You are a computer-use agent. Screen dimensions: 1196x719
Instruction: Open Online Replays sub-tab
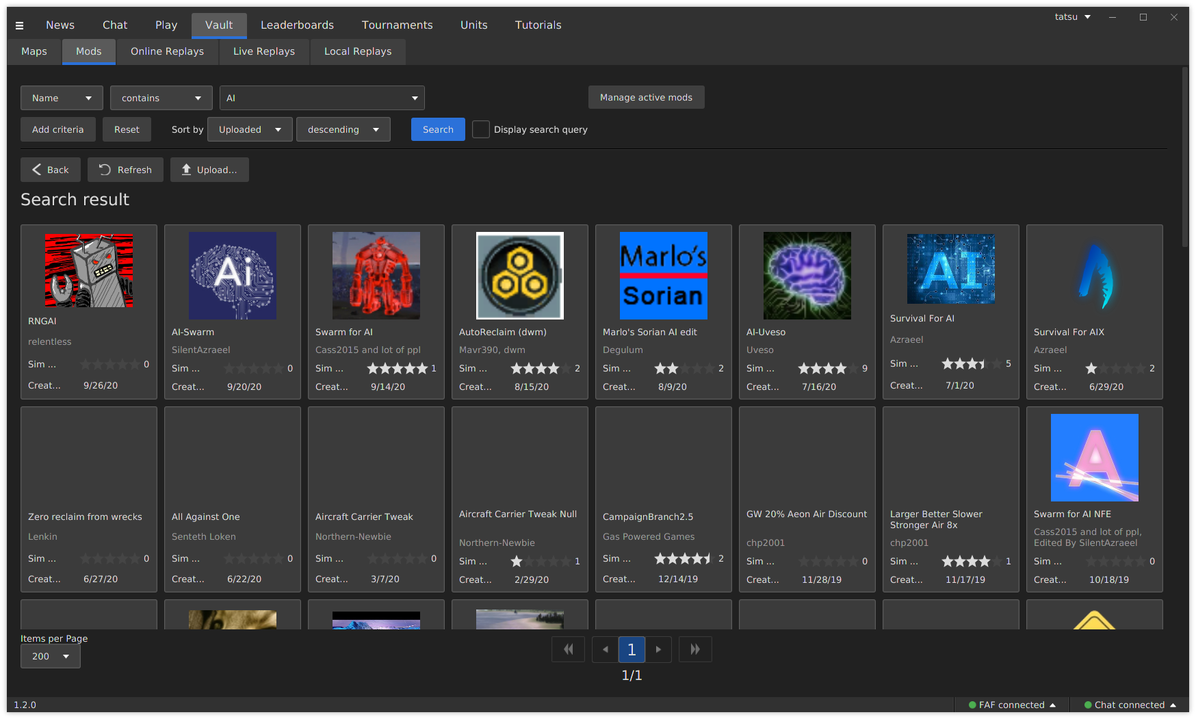(168, 51)
